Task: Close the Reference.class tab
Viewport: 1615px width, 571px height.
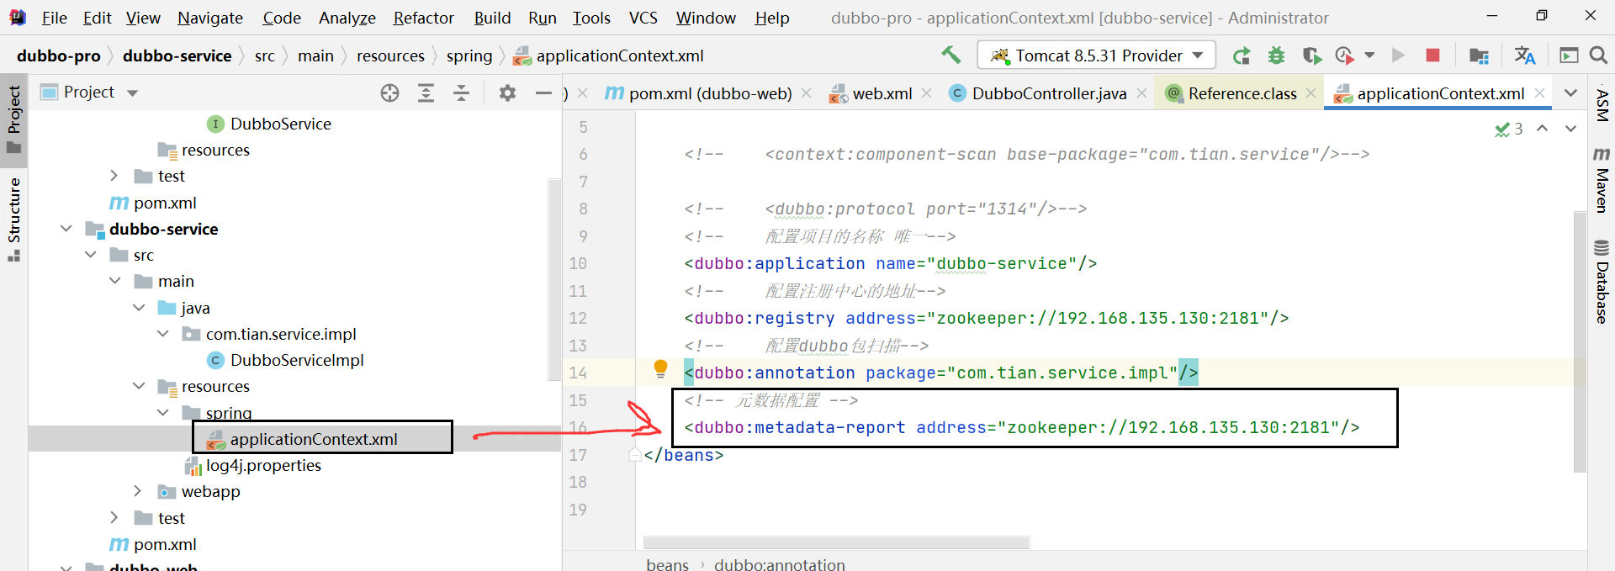Action: (1311, 93)
